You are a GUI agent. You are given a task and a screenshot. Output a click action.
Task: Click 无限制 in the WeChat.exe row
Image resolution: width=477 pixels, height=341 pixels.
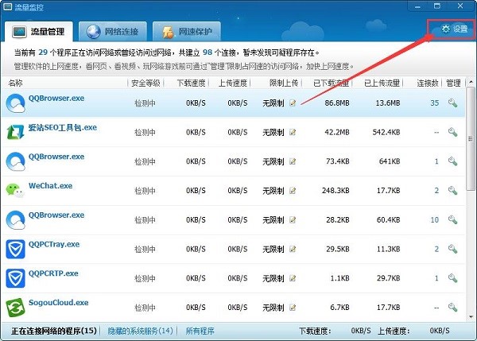click(x=273, y=191)
